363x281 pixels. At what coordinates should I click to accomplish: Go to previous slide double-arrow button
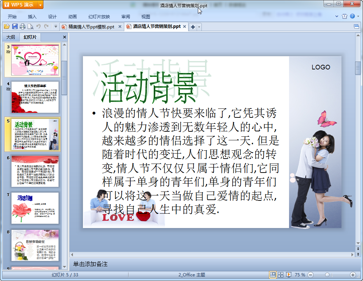358,249
